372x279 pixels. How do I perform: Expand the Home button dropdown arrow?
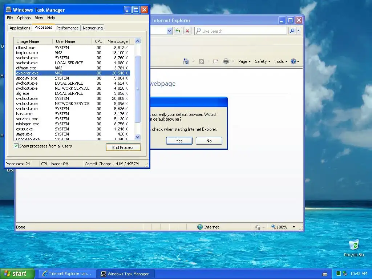click(193, 61)
